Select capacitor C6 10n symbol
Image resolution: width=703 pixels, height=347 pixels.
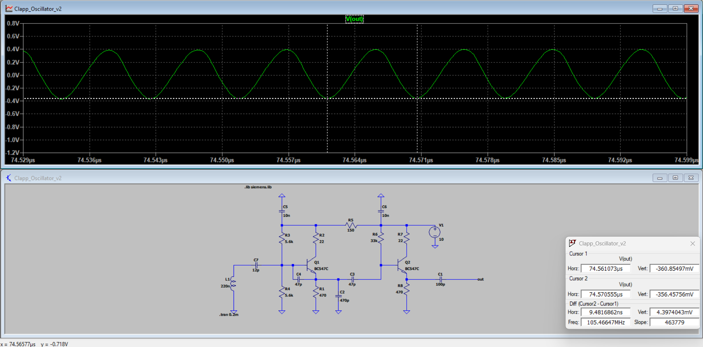(x=381, y=211)
